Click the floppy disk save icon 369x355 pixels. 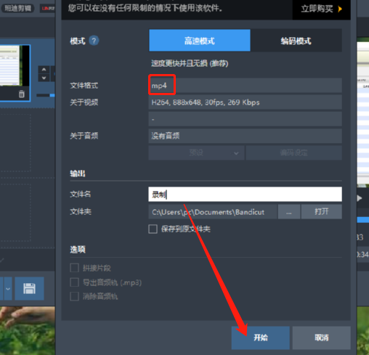click(29, 288)
